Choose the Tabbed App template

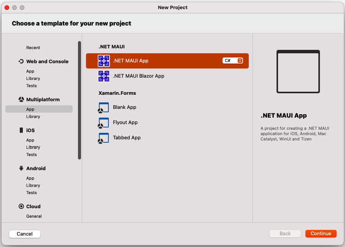(127, 138)
